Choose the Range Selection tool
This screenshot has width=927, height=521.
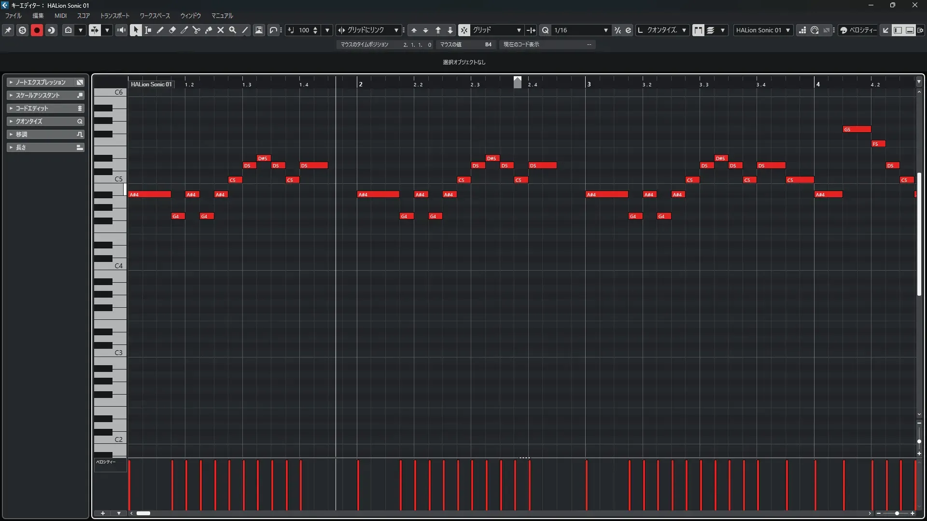[148, 30]
